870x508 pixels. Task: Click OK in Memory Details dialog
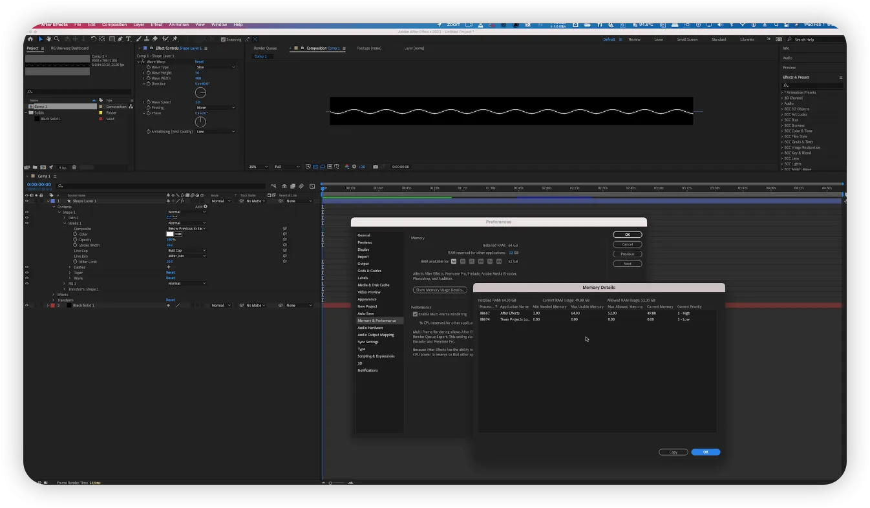[705, 452]
